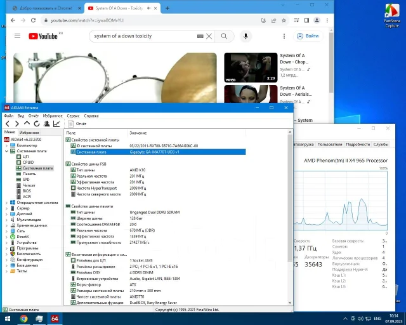This screenshot has width=406, height=325.
Task: Switch to Подробности tab in Task Manager
Action: click(x=358, y=144)
